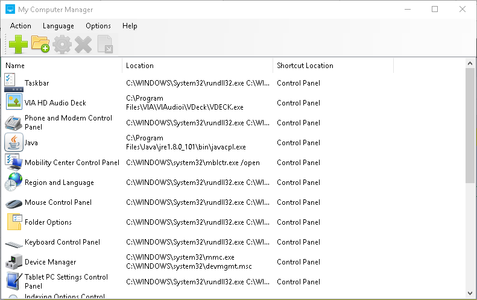
Task: Click the Java coffee cup icon
Action: point(14,142)
